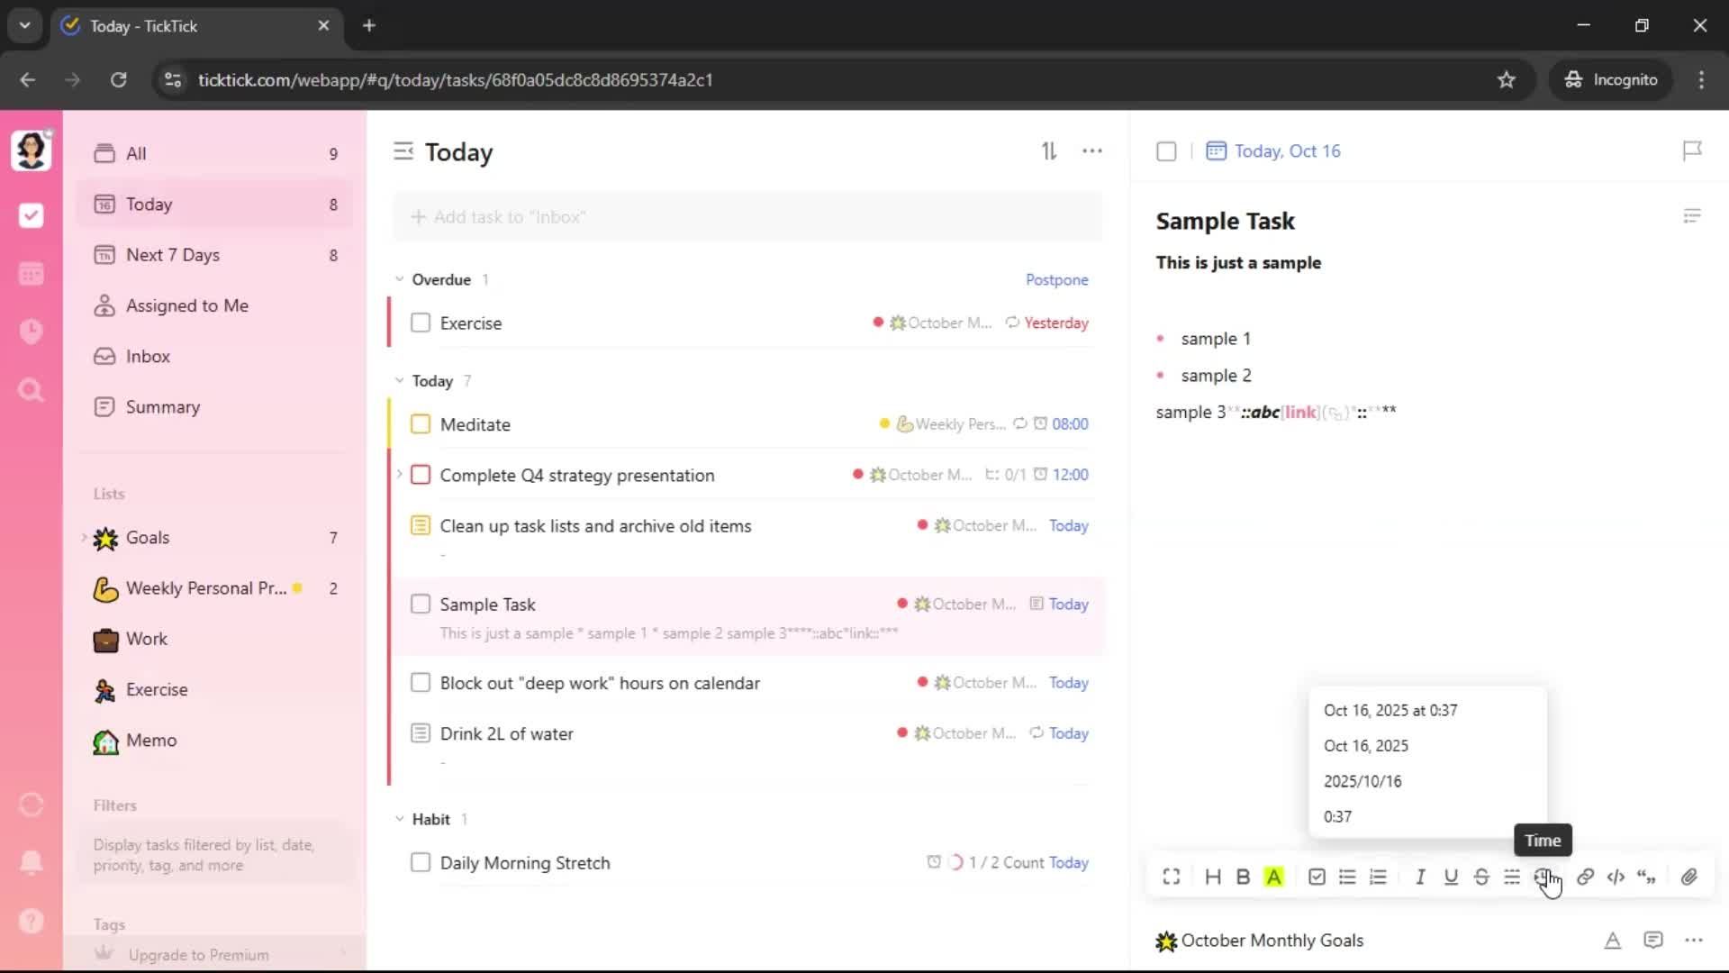This screenshot has height=973, width=1729.
Task: Open the priority flag for Sample Task
Action: [x=1692, y=150]
